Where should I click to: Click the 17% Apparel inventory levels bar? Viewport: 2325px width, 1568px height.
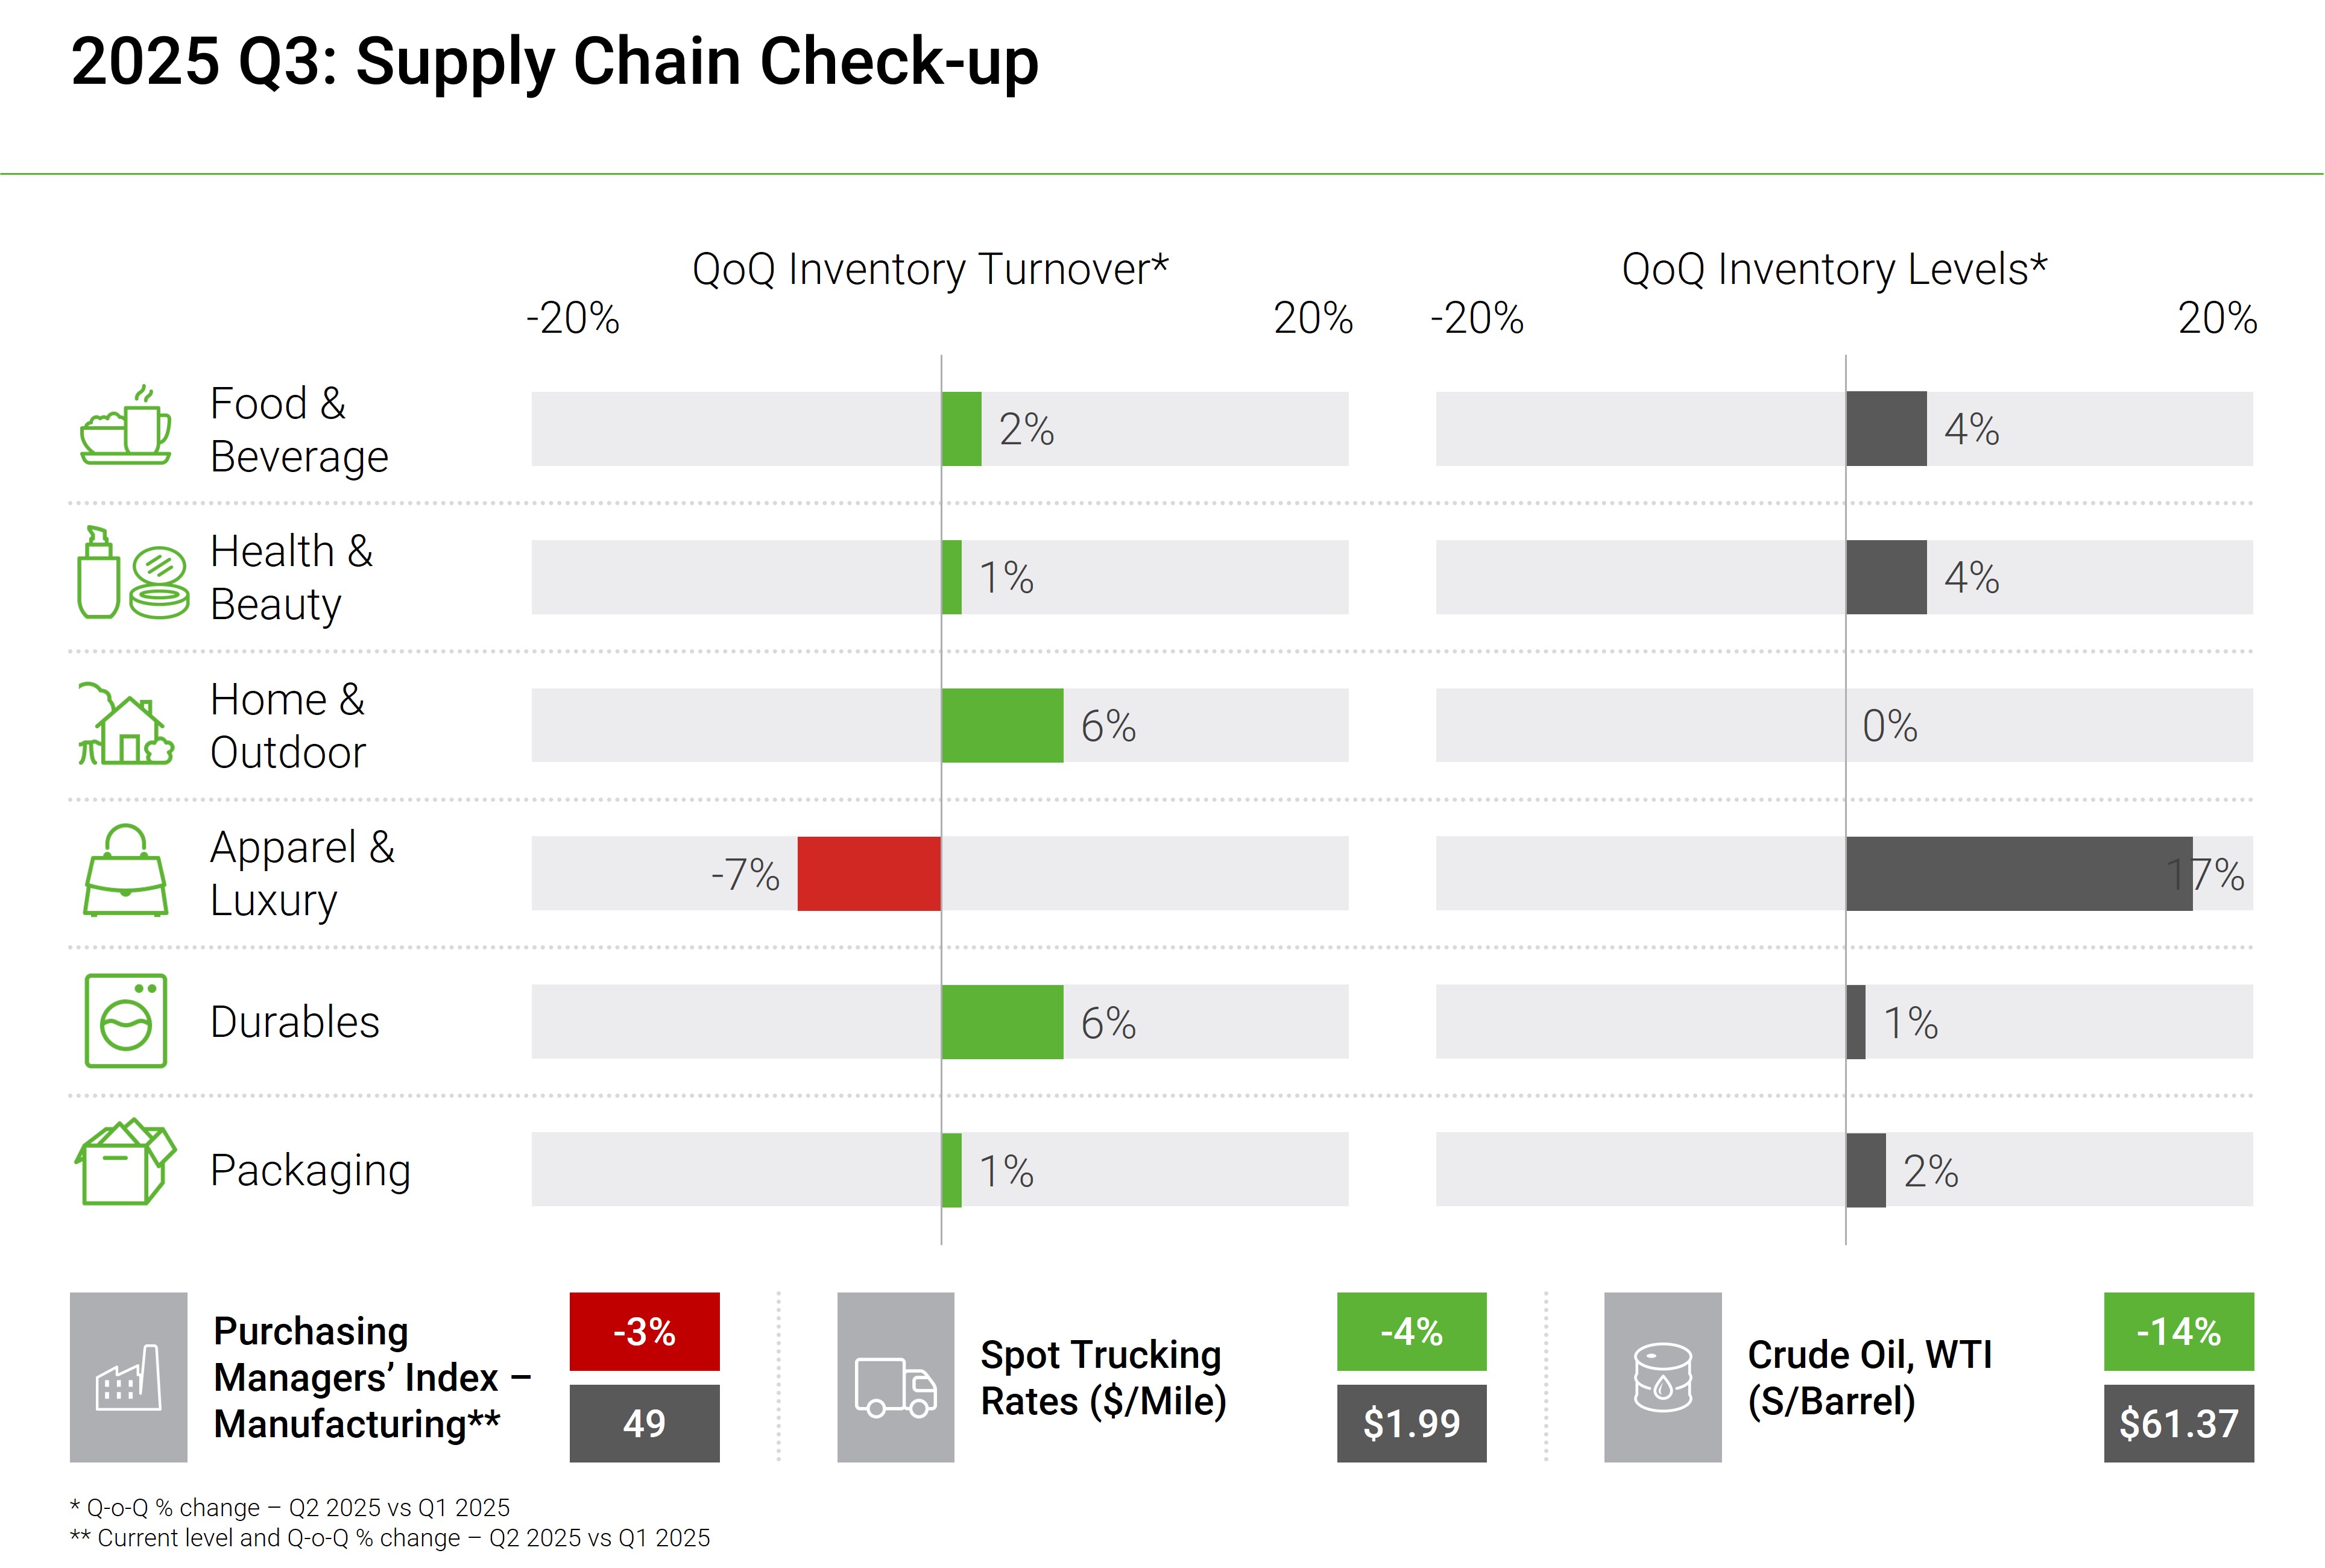(2018, 873)
